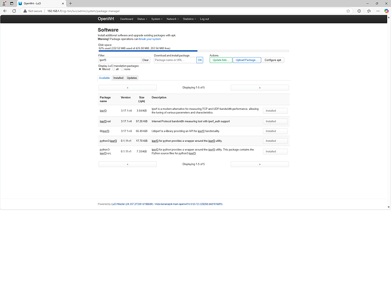Select the filtered translation packages radio

100,69
